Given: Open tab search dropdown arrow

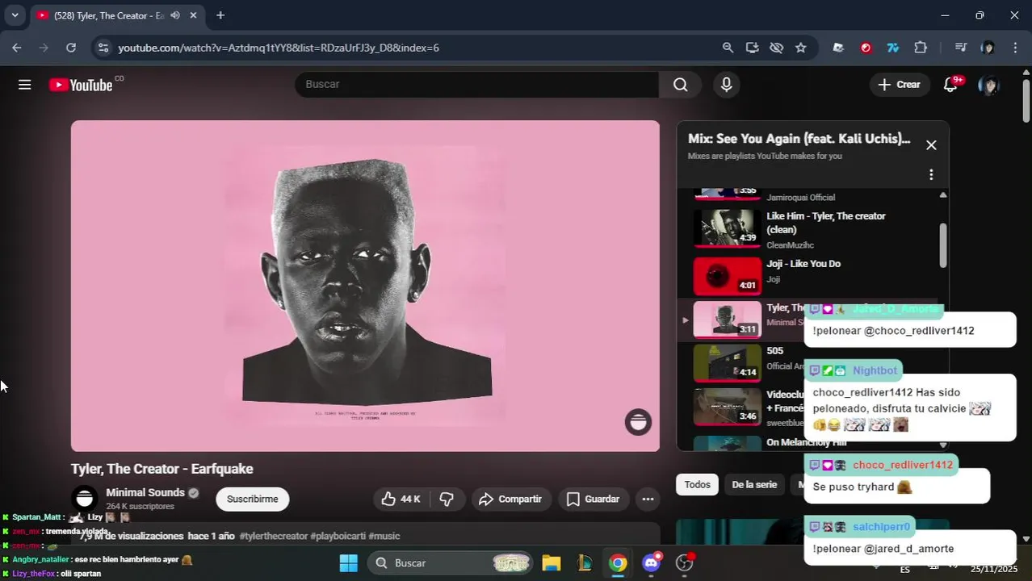Looking at the screenshot, I should (x=15, y=15).
